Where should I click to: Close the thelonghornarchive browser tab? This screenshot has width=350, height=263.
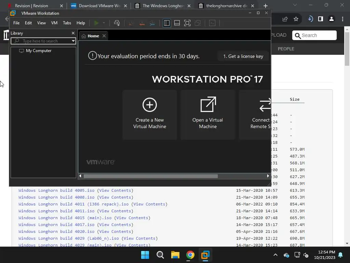point(253,6)
